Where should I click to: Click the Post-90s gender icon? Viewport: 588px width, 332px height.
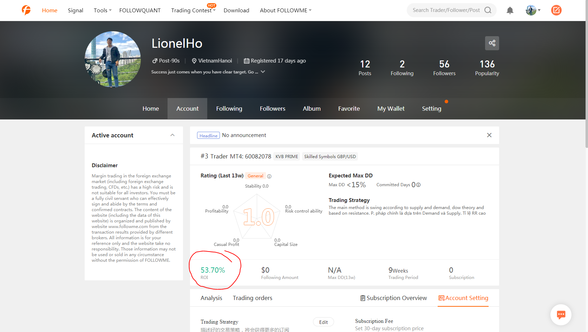coord(155,61)
